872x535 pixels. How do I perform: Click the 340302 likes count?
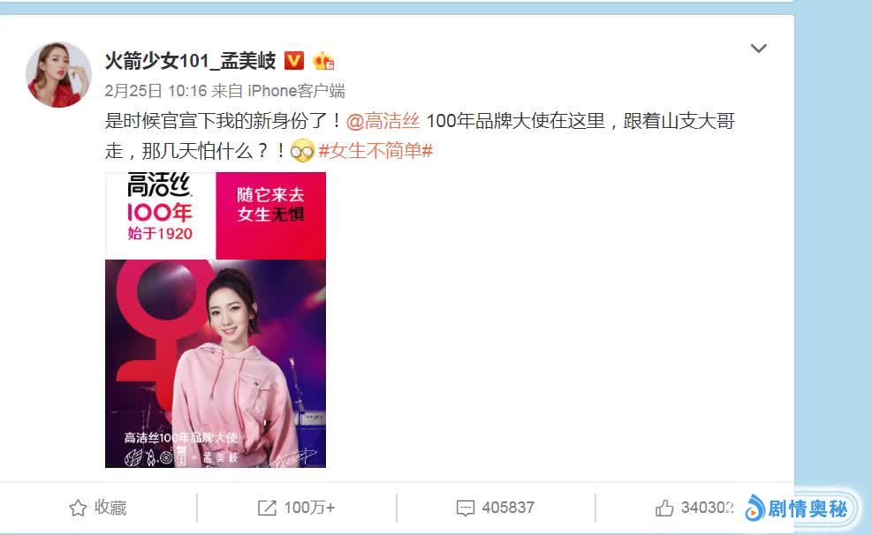[x=708, y=508]
